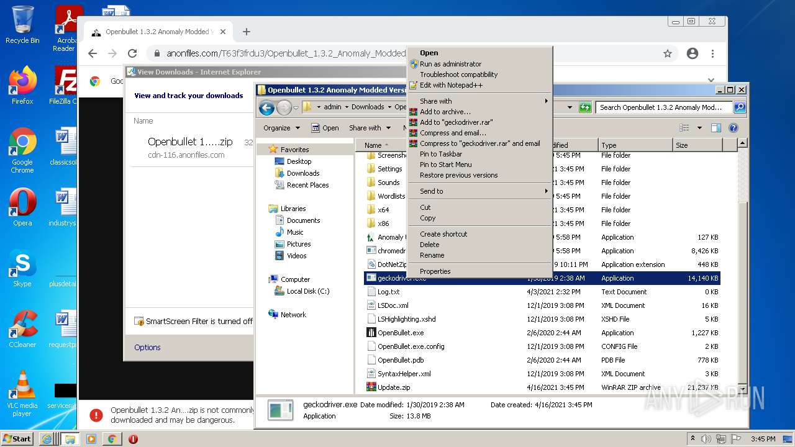Viewport: 795px width, 447px height.
Task: Launch CCleaner from the desktop
Action: (22, 329)
